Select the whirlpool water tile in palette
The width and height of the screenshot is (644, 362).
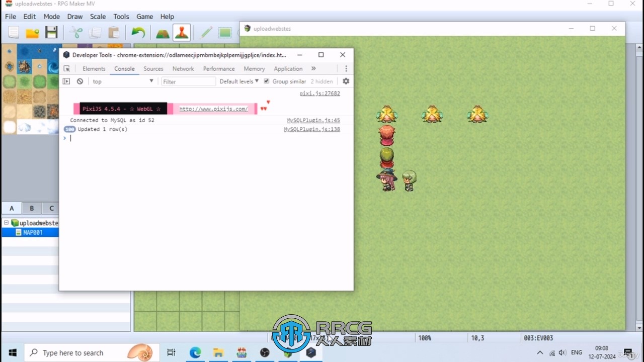click(x=53, y=66)
